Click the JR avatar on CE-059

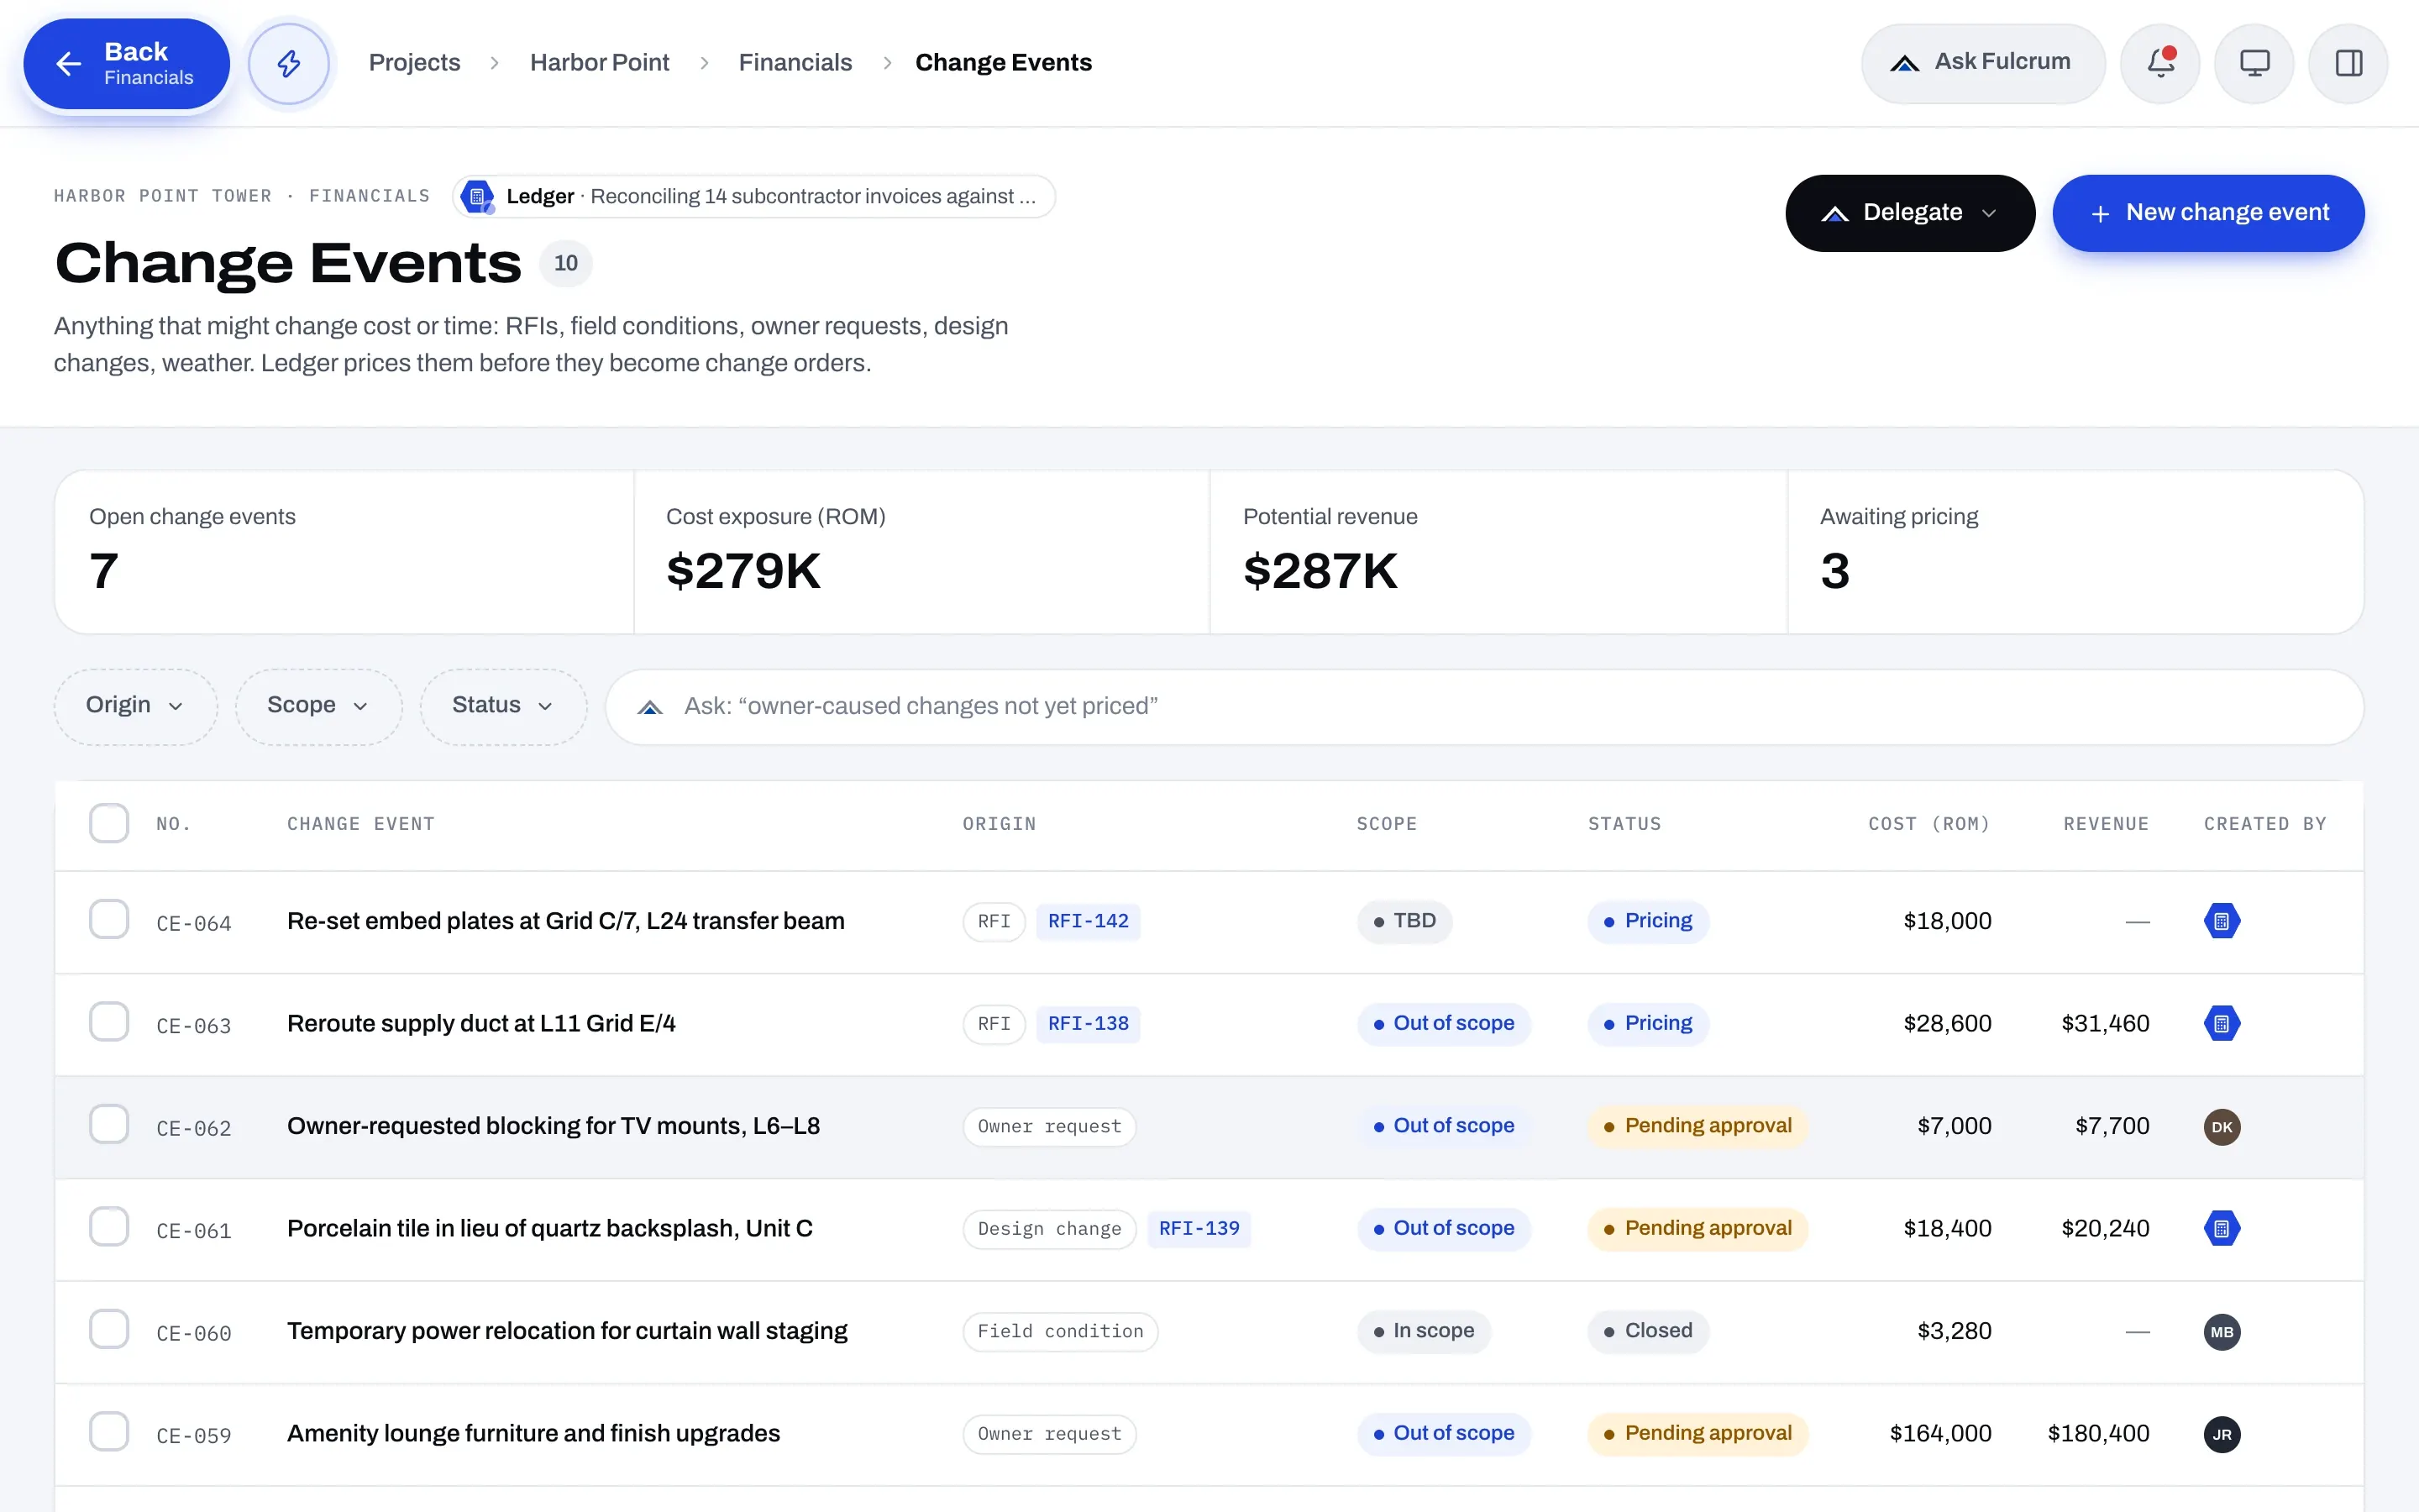(x=2222, y=1434)
